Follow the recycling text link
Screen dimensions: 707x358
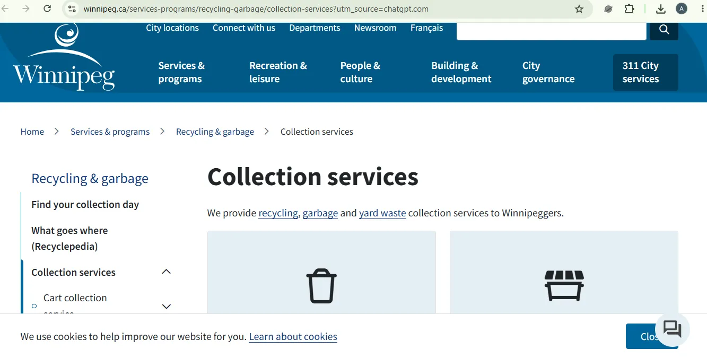pyautogui.click(x=278, y=213)
